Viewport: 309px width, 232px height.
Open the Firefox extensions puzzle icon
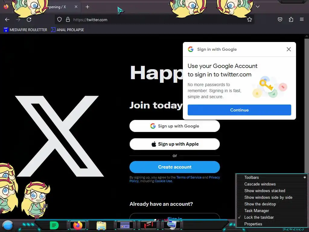pyautogui.click(x=291, y=20)
